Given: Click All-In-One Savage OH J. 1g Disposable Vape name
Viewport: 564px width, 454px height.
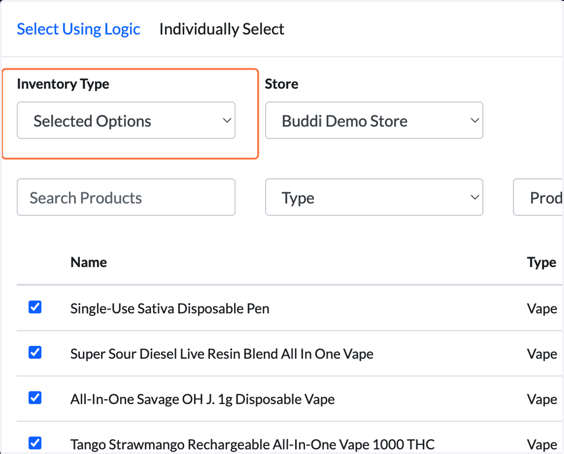Looking at the screenshot, I should point(203,399).
